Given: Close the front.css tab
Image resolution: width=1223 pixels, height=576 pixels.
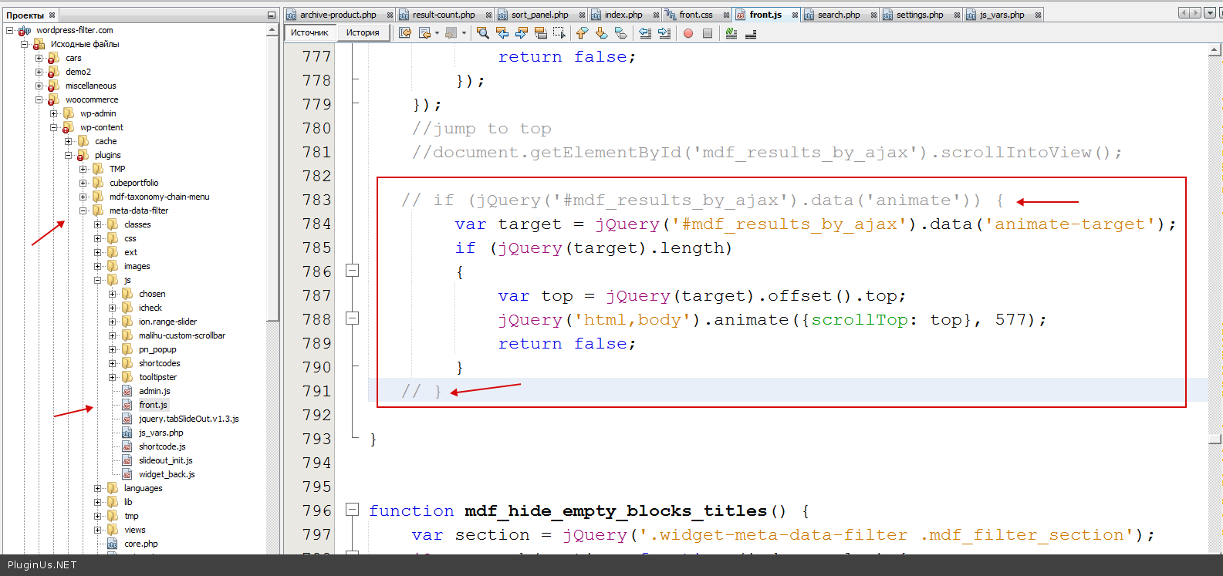Looking at the screenshot, I should click(726, 15).
